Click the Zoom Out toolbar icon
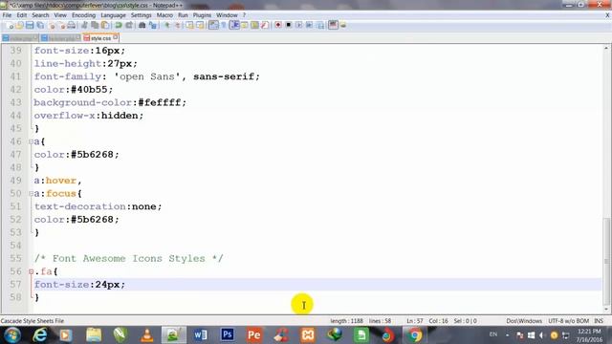This screenshot has width=612, height=344. coord(177,26)
